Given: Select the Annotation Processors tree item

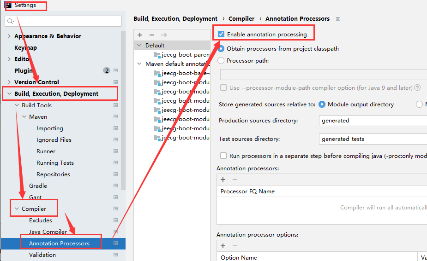Looking at the screenshot, I should coord(63,244).
